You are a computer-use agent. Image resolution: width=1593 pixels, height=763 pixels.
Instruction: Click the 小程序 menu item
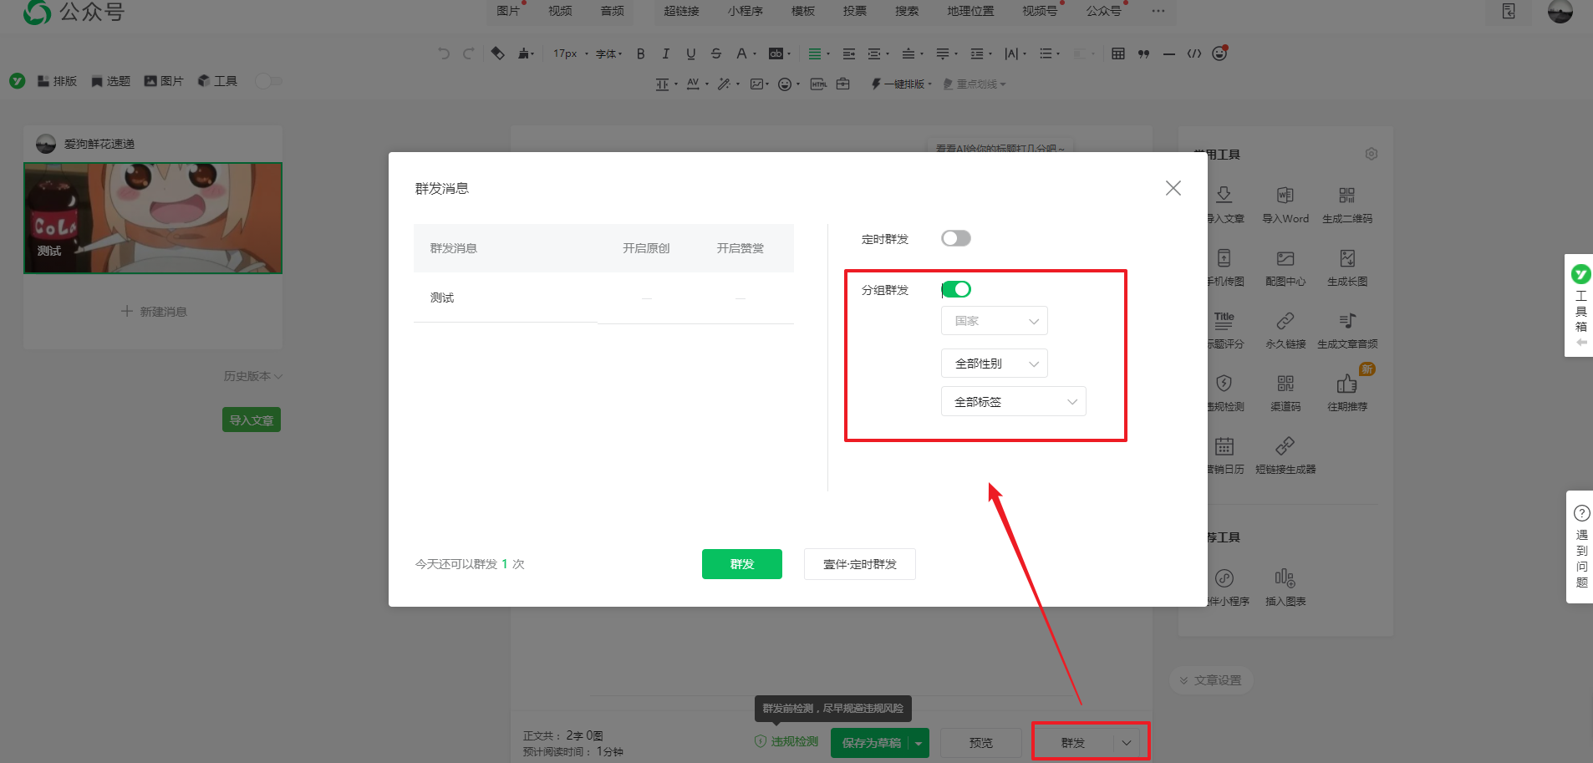[x=745, y=11]
